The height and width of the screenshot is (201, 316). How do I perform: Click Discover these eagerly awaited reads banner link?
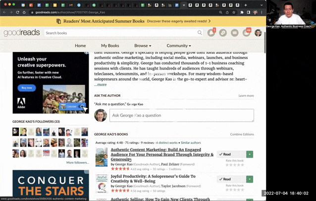click(179, 21)
